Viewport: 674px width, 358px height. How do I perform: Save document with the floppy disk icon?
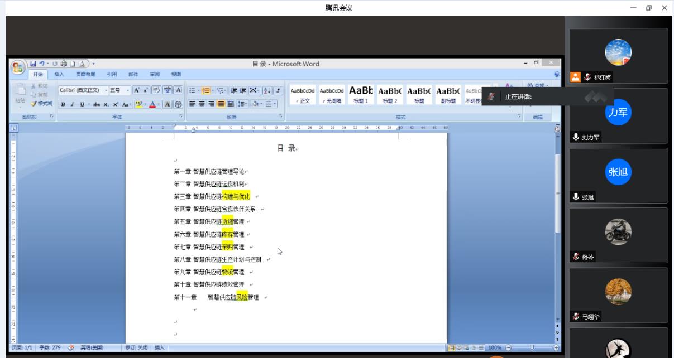coord(34,64)
